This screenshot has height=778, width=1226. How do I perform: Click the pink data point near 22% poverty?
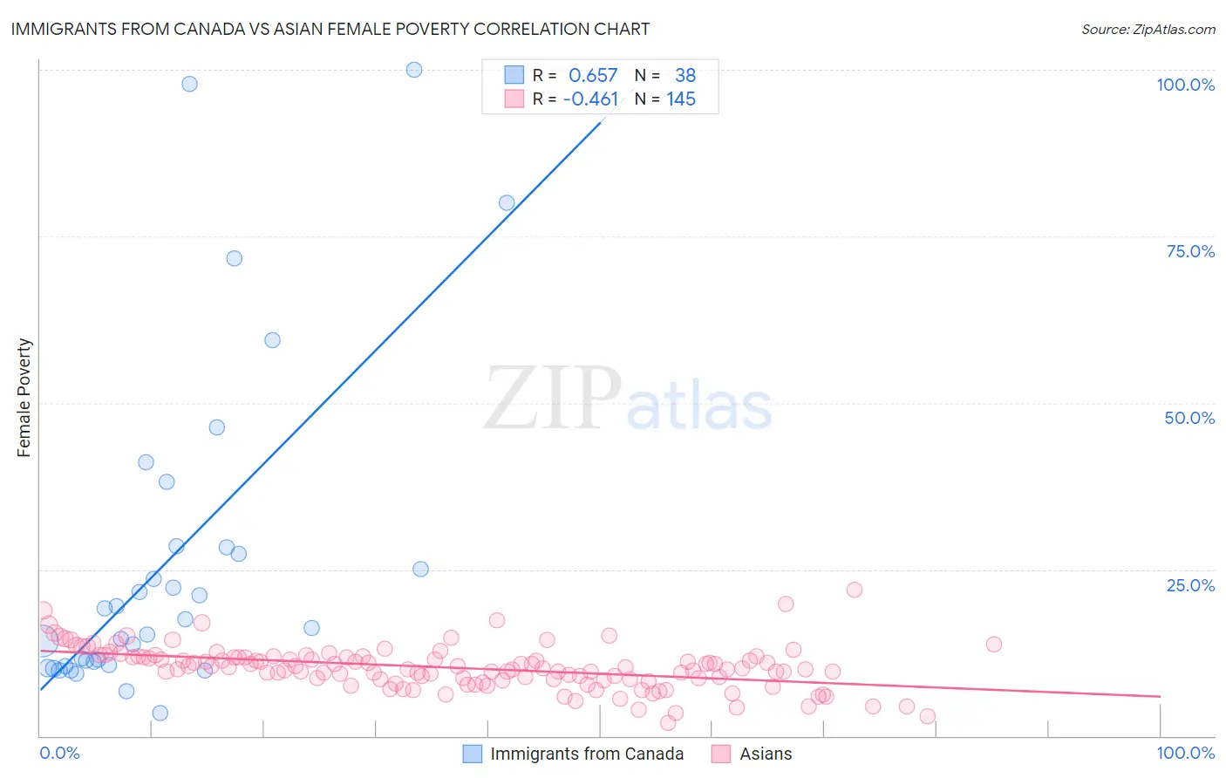(x=855, y=590)
